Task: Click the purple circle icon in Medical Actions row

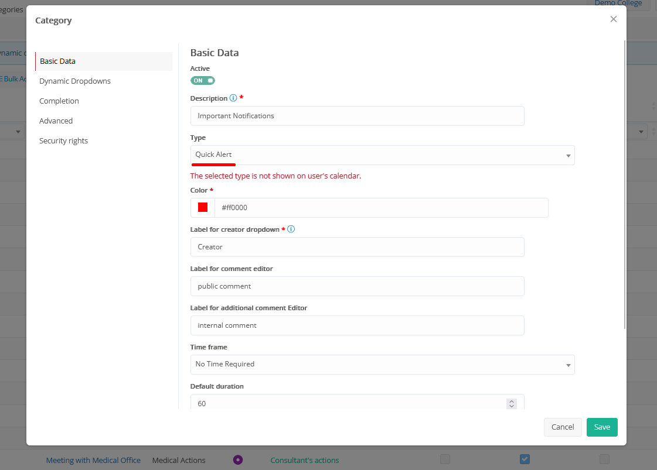Action: click(238, 460)
